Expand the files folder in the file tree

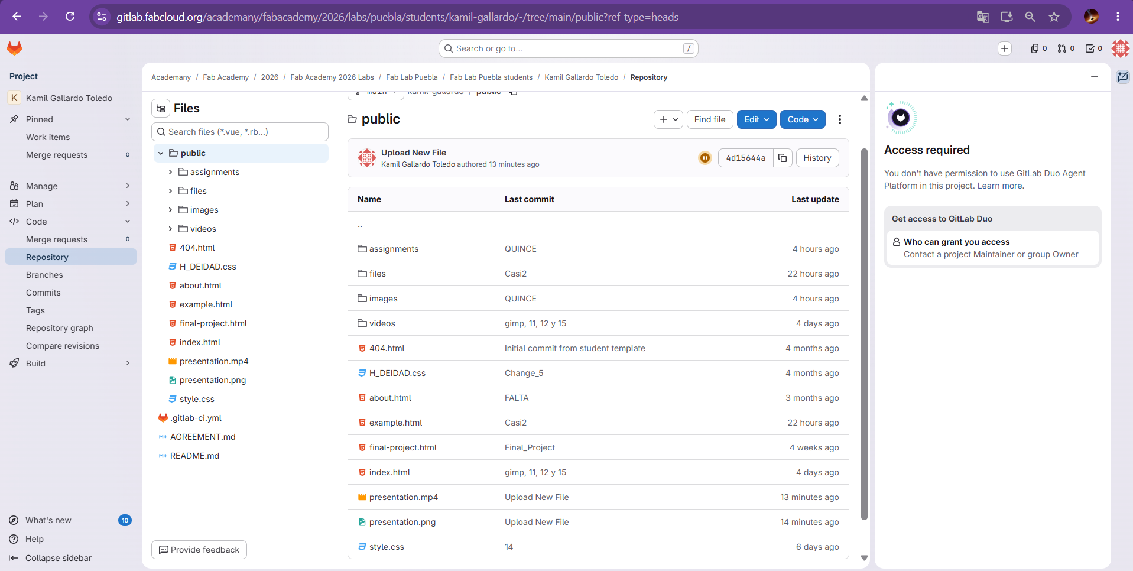(170, 191)
